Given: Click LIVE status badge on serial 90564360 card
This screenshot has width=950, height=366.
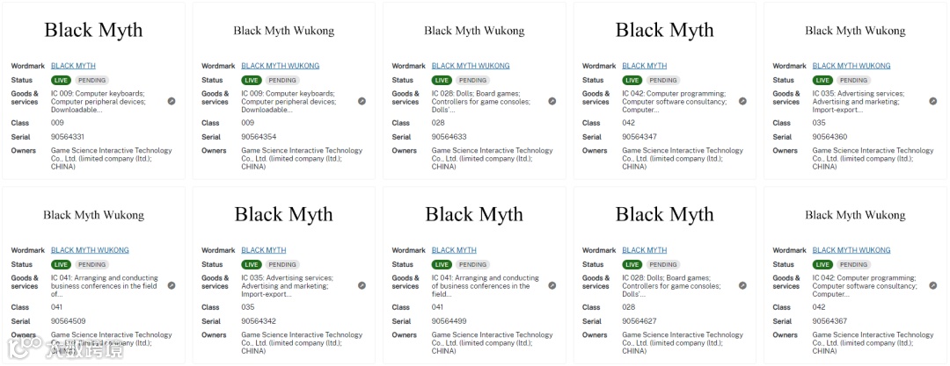Looking at the screenshot, I should pyautogui.click(x=822, y=81).
